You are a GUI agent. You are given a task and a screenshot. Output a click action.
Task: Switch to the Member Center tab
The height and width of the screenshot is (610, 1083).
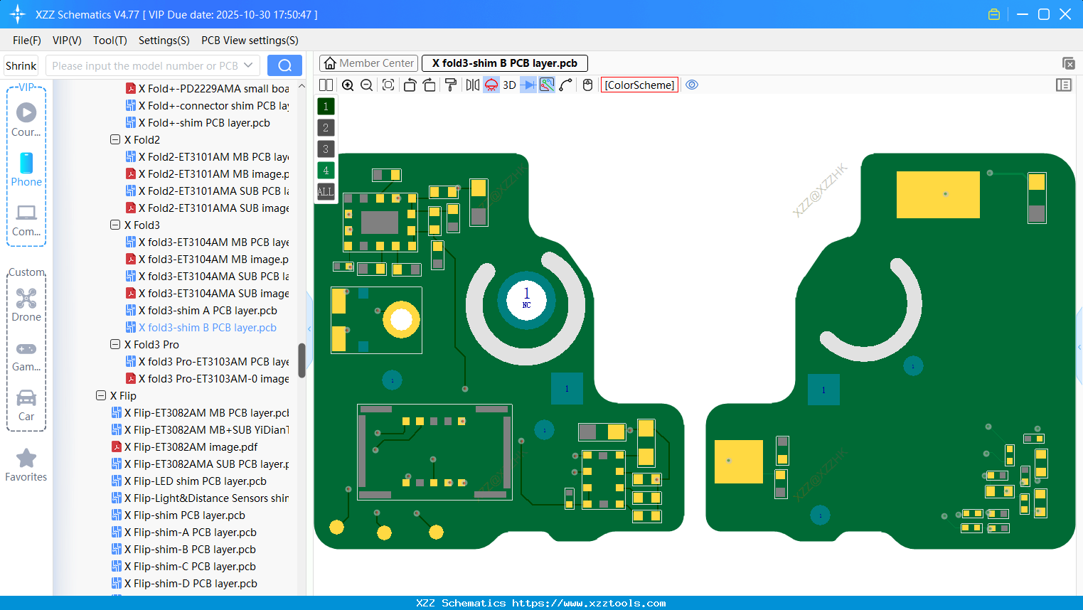[368, 63]
